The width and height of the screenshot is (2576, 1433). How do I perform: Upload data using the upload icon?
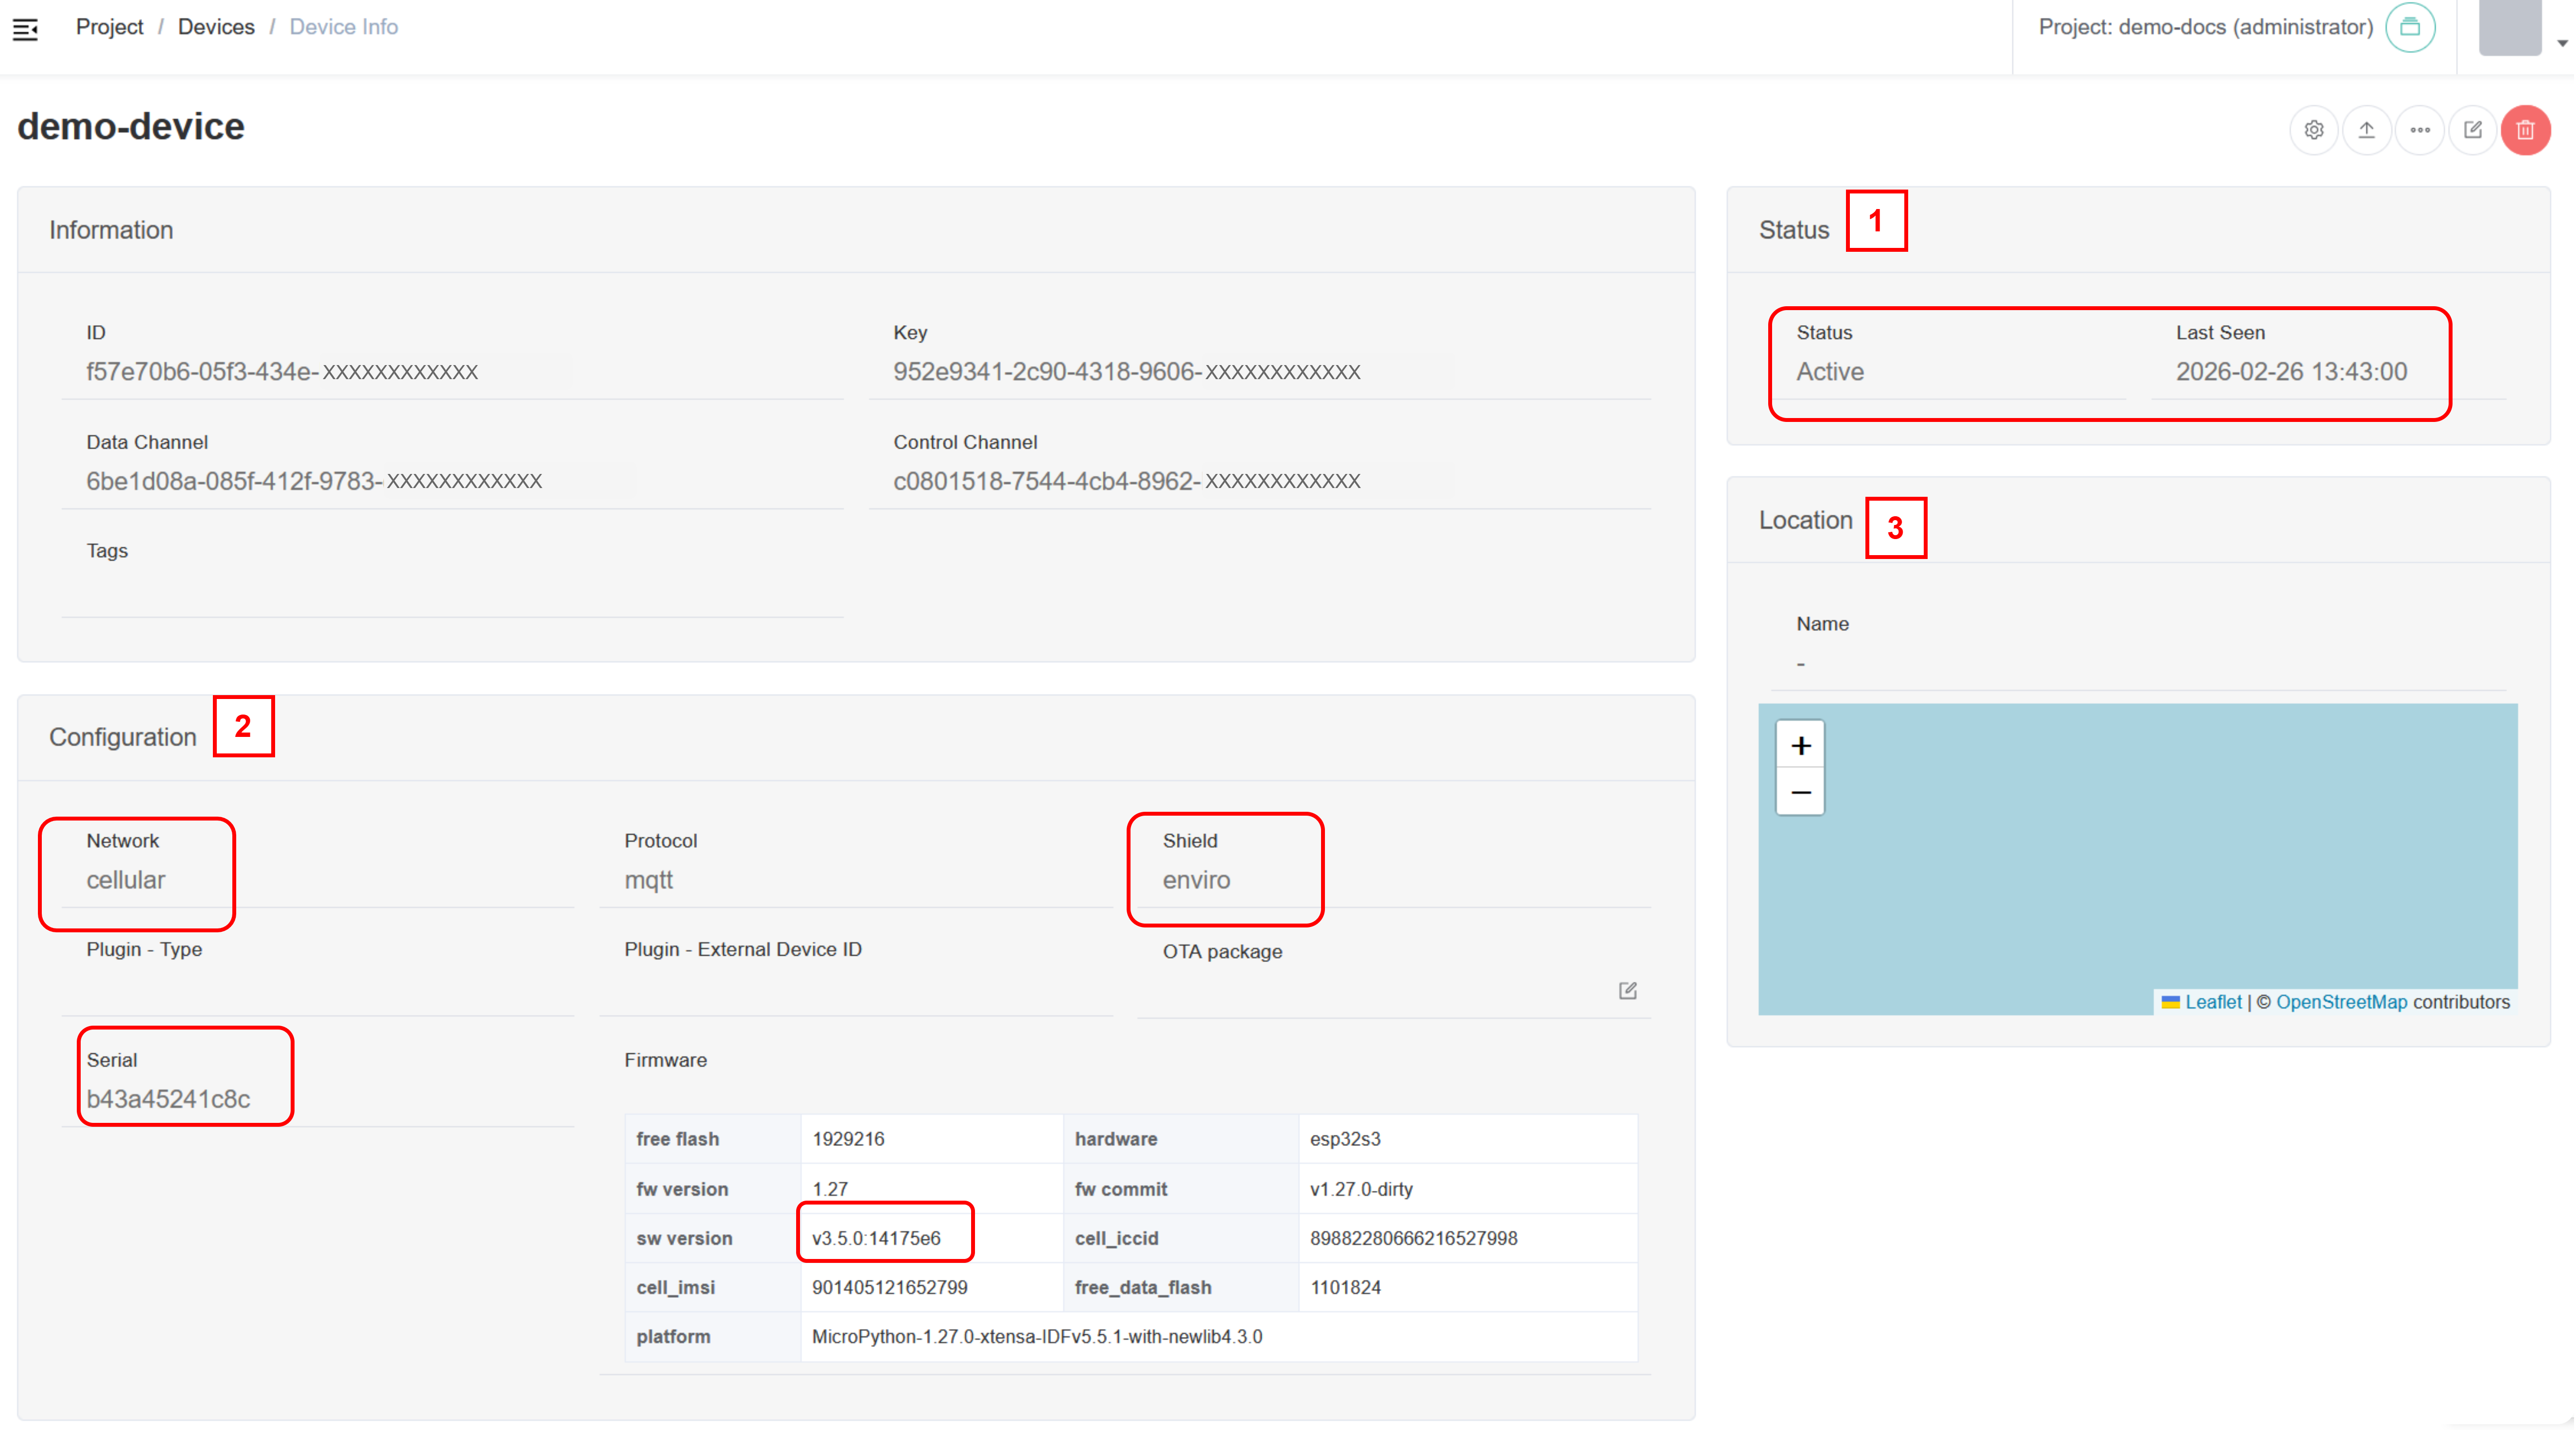point(2367,129)
